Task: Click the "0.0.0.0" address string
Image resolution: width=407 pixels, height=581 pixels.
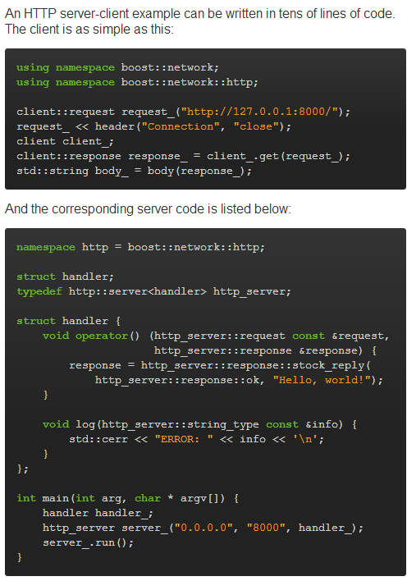Action: pos(203,528)
